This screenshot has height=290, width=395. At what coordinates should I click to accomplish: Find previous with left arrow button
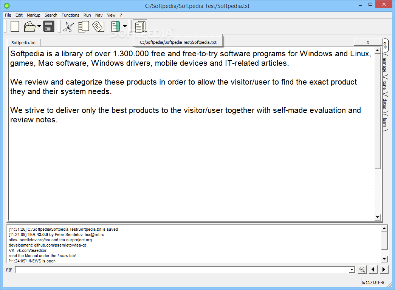coord(373,269)
